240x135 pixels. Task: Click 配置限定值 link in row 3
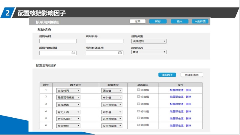(176, 104)
